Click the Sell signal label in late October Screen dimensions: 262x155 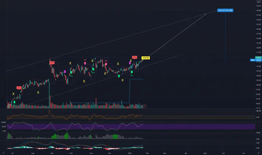tap(85, 60)
